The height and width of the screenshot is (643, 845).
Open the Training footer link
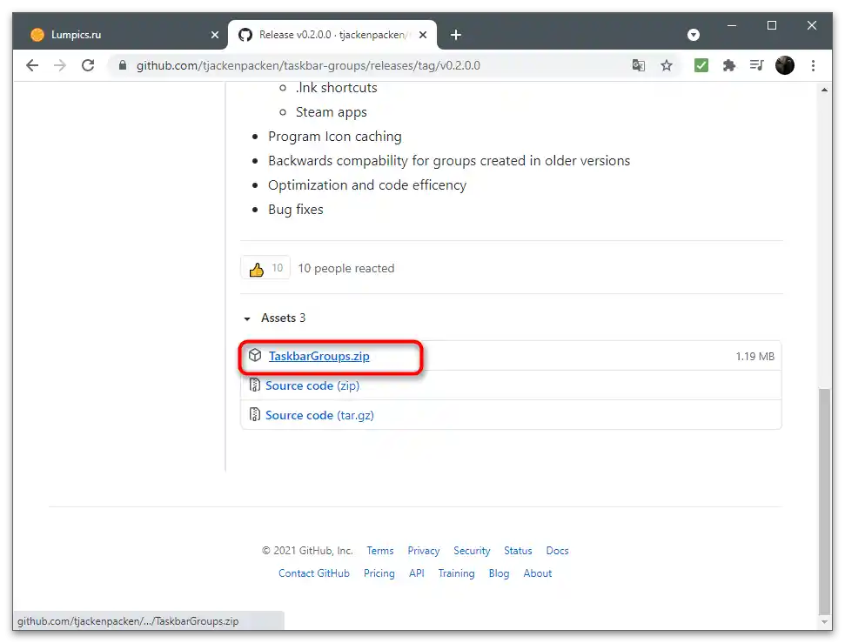(457, 573)
